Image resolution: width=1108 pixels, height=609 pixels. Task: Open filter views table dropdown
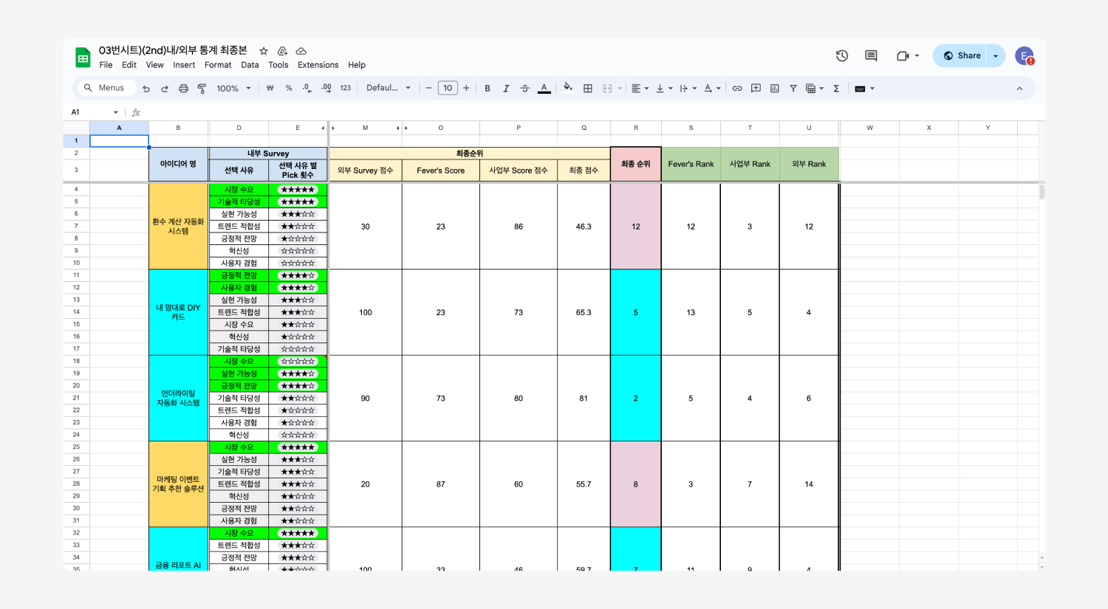point(815,89)
